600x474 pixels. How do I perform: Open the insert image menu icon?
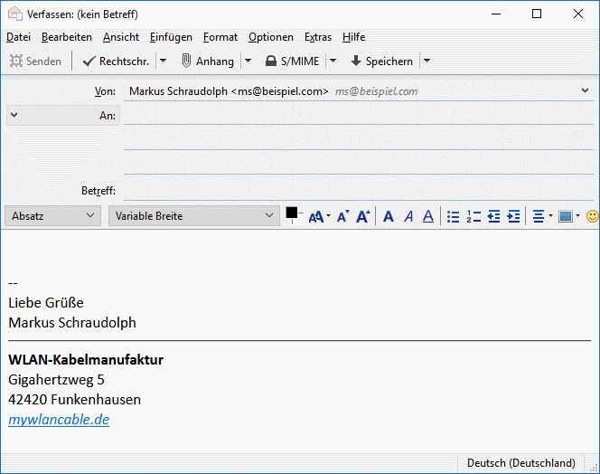pyautogui.click(x=568, y=217)
